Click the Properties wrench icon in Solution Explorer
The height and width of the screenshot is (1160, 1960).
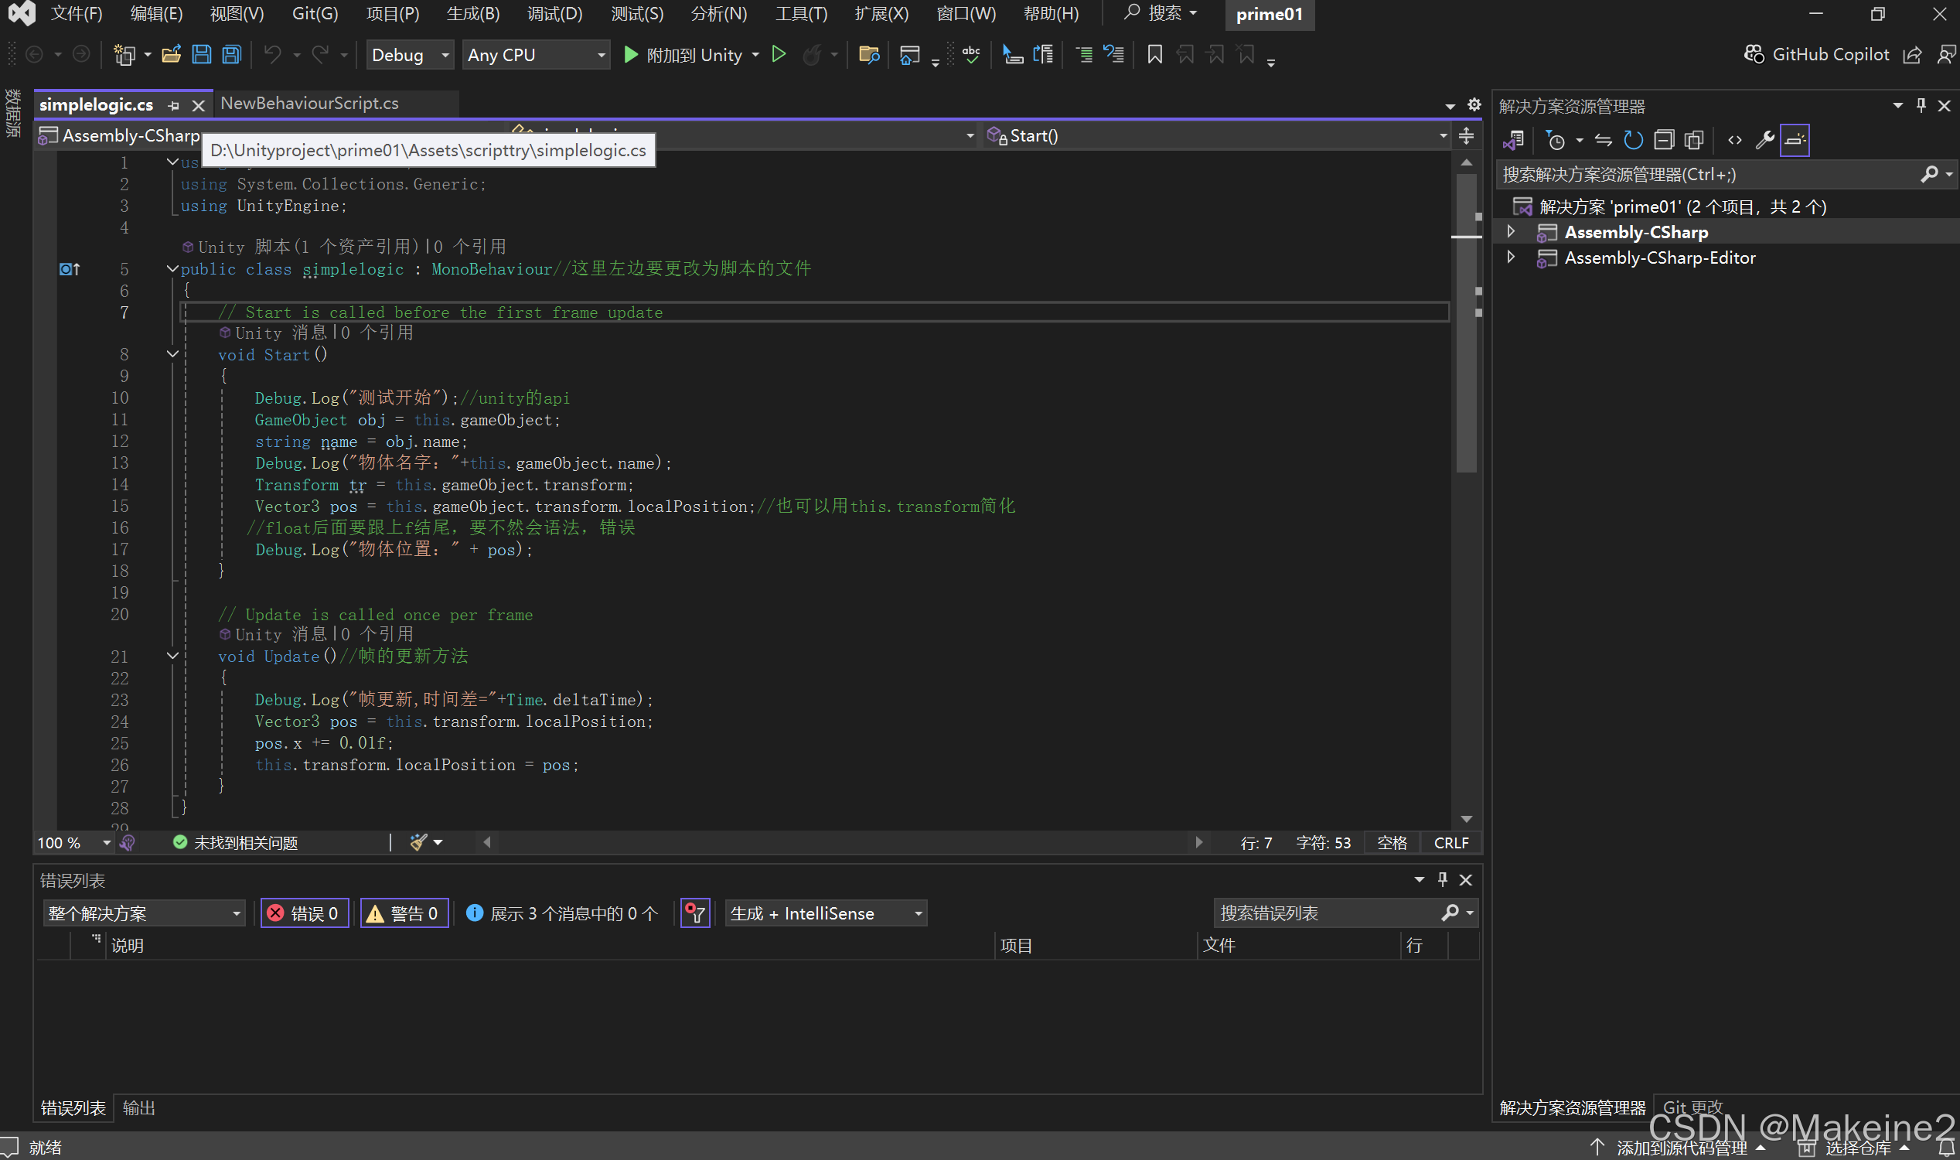point(1764,140)
